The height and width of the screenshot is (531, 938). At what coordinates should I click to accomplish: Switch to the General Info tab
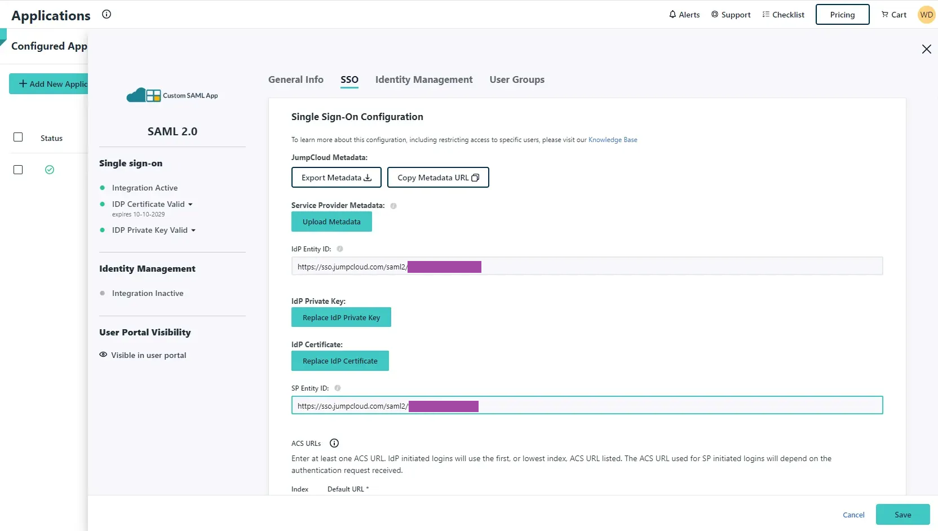(x=296, y=79)
